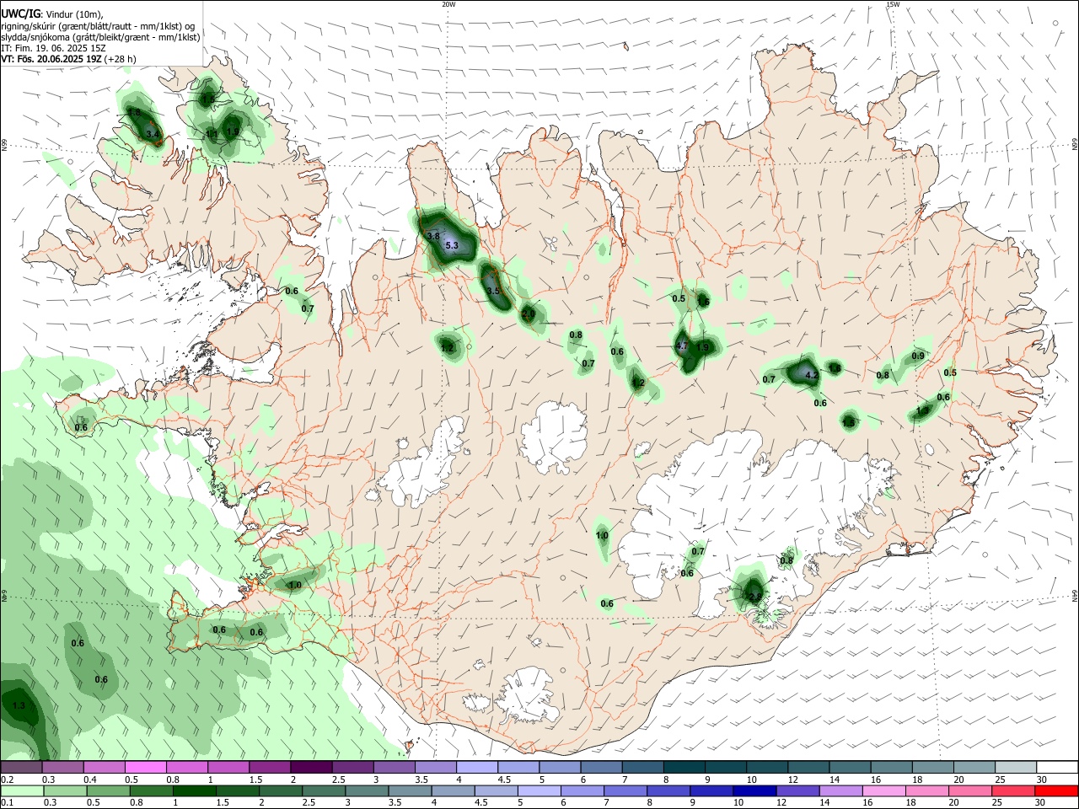Pick the navy blue 10–12 rain swatch
The image size is (1079, 809).
754,791
